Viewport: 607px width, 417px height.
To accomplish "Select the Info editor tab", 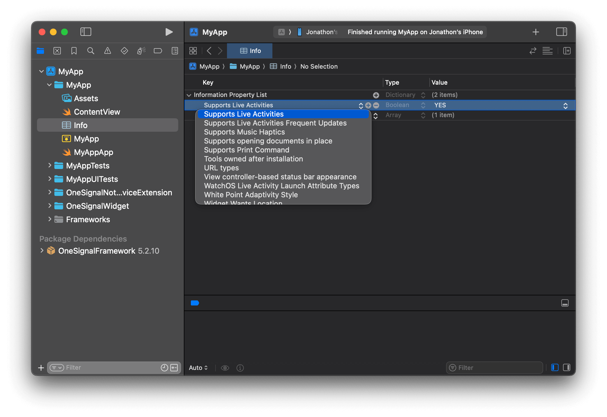I will (250, 51).
